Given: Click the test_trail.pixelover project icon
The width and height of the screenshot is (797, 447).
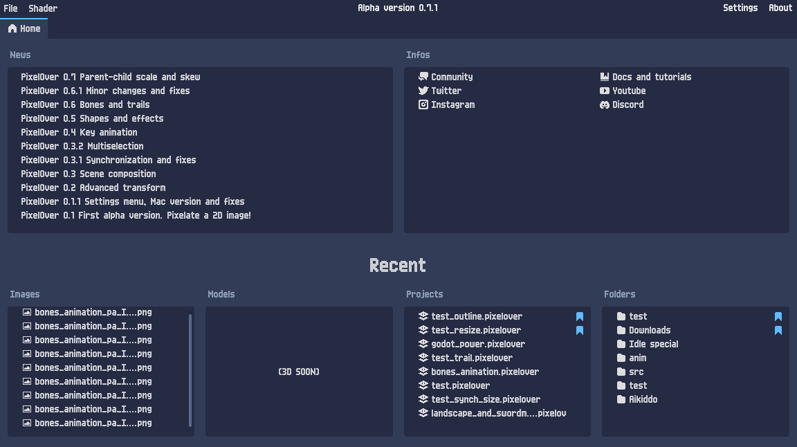Looking at the screenshot, I should click(x=423, y=358).
